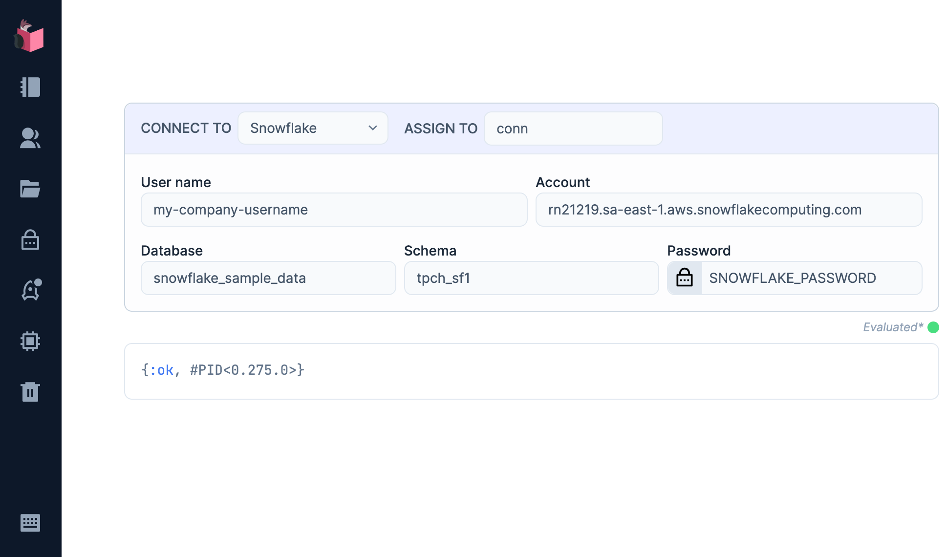Viewport: 947px width, 557px height.
Task: Show connected users panel
Action: click(x=30, y=138)
